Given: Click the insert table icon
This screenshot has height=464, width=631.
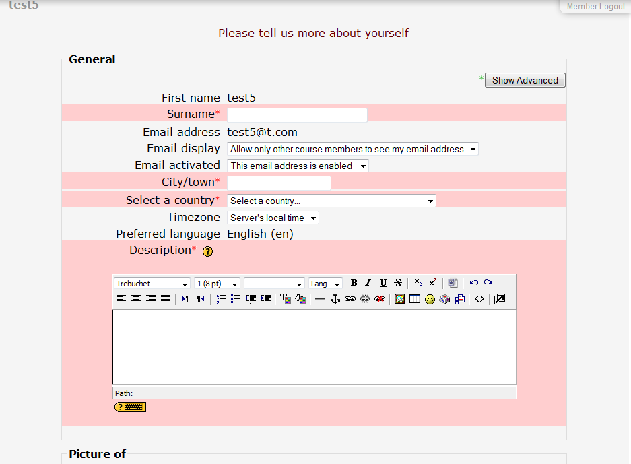Looking at the screenshot, I should (415, 299).
